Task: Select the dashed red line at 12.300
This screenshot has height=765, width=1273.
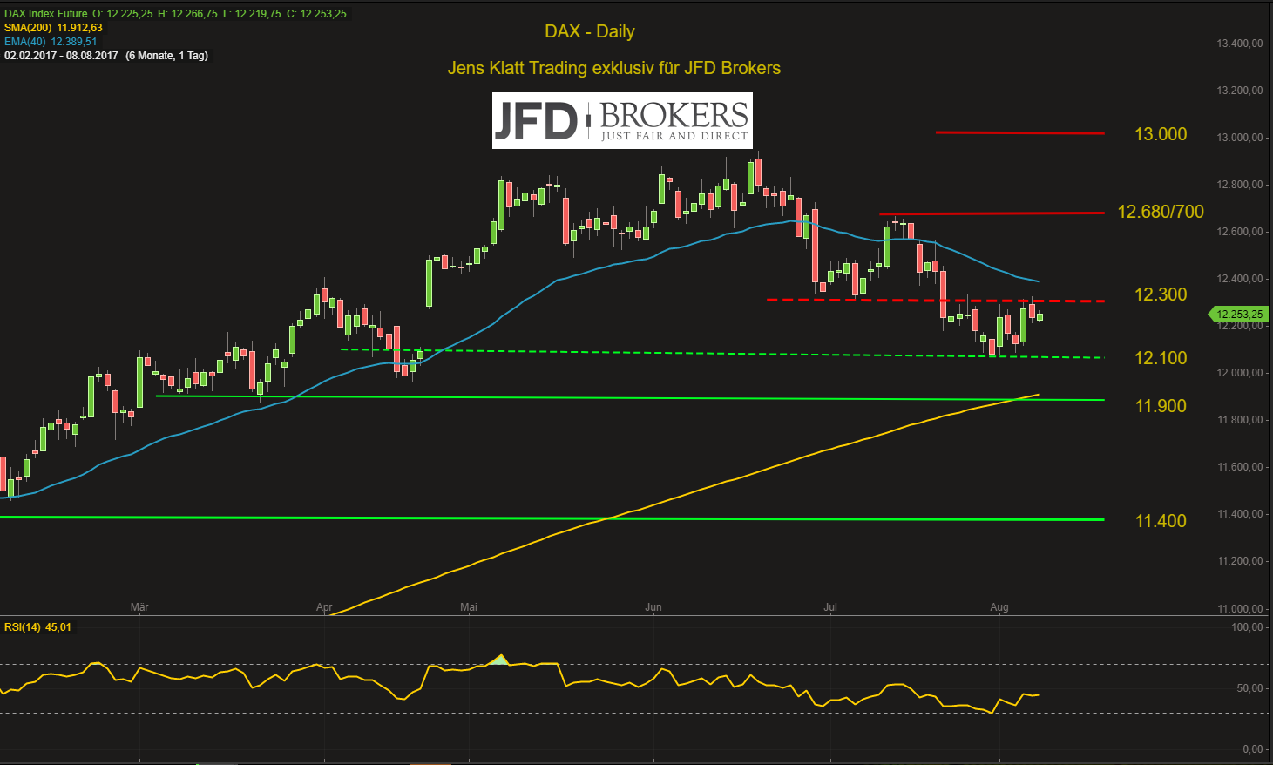Action: click(x=935, y=301)
